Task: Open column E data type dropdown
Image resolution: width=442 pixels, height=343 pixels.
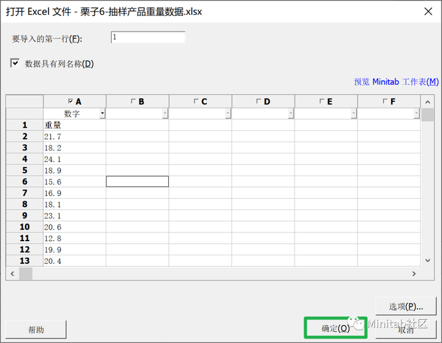Action: pyautogui.click(x=354, y=114)
